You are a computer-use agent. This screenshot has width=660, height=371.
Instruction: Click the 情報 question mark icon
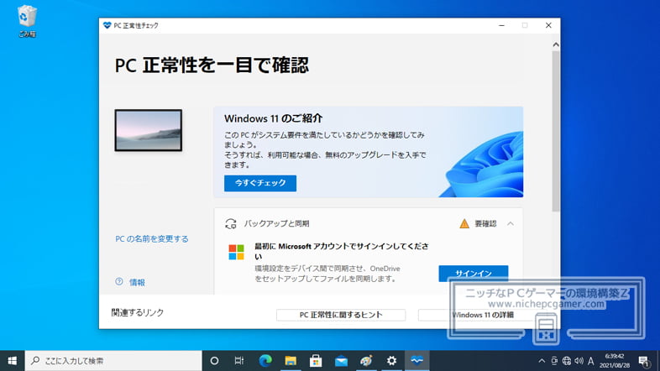pos(119,282)
